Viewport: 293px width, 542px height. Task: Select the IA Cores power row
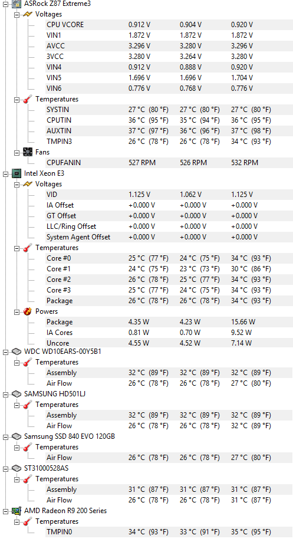(x=169, y=333)
